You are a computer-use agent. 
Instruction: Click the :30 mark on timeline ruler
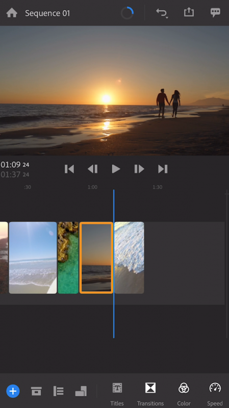point(28,187)
